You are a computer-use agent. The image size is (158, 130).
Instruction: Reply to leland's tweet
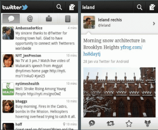92,123
